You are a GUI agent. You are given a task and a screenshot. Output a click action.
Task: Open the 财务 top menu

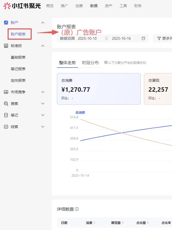(x=138, y=6)
